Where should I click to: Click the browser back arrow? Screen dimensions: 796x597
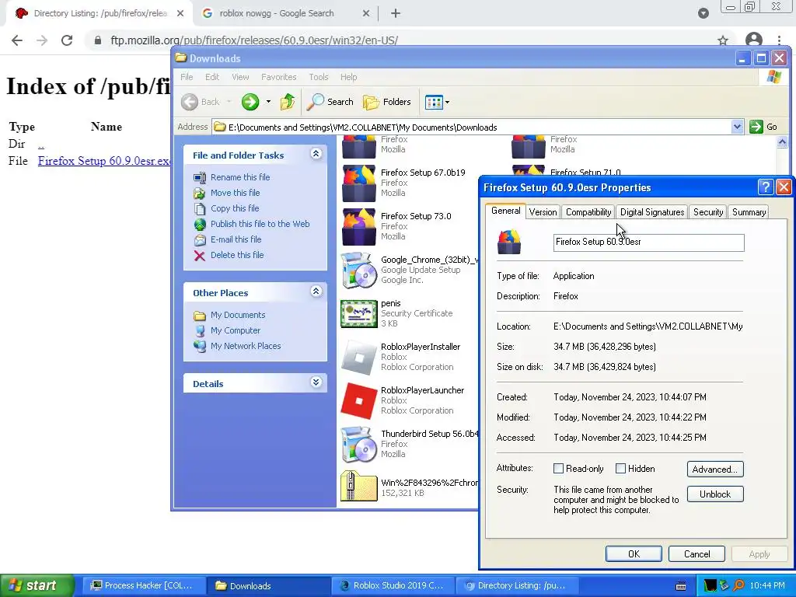coord(17,40)
